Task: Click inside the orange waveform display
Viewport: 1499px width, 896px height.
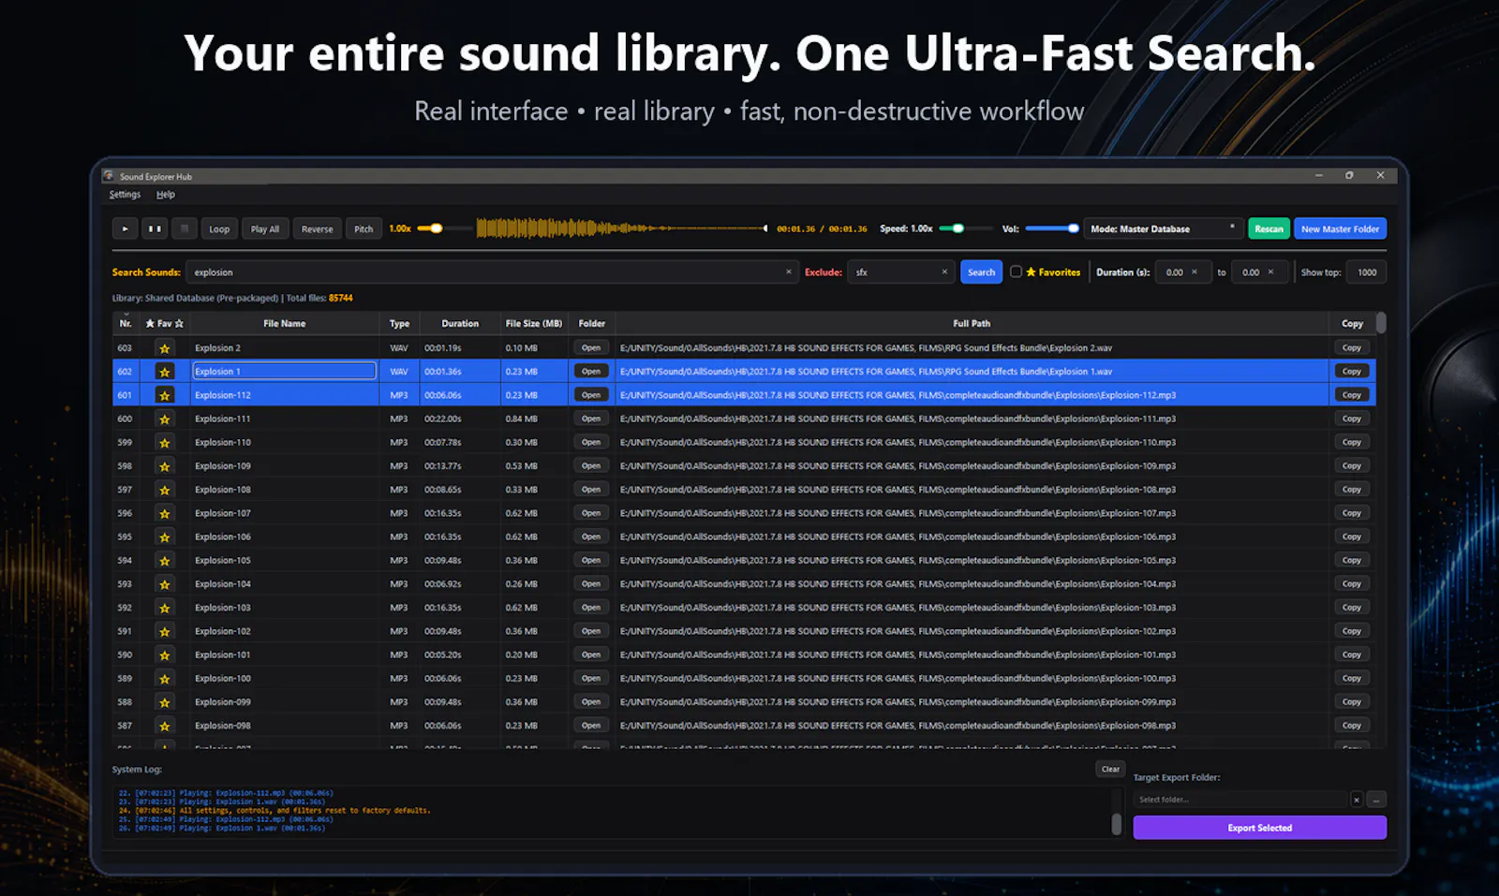Action: [x=622, y=228]
